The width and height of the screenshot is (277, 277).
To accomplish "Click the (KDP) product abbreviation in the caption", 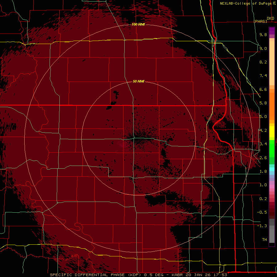I will click(135, 275).
